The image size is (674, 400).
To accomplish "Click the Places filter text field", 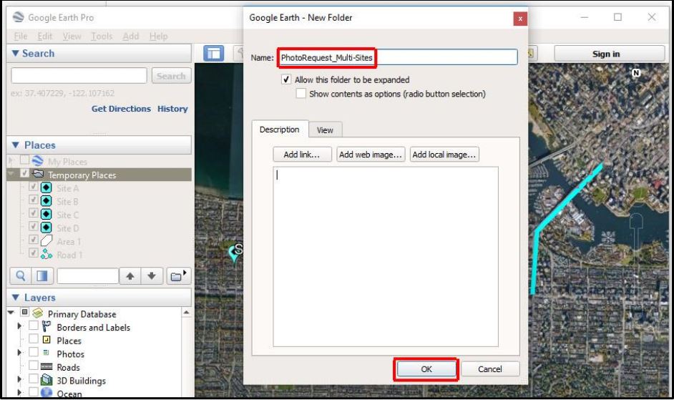I will pyautogui.click(x=87, y=275).
